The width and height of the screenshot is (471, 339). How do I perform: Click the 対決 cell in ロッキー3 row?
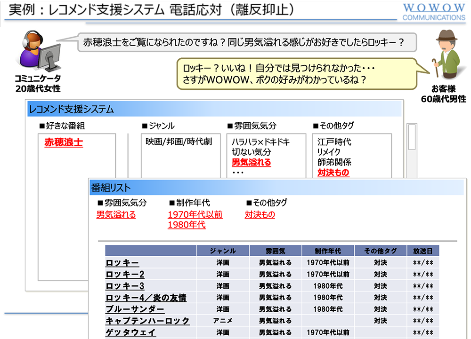click(381, 286)
